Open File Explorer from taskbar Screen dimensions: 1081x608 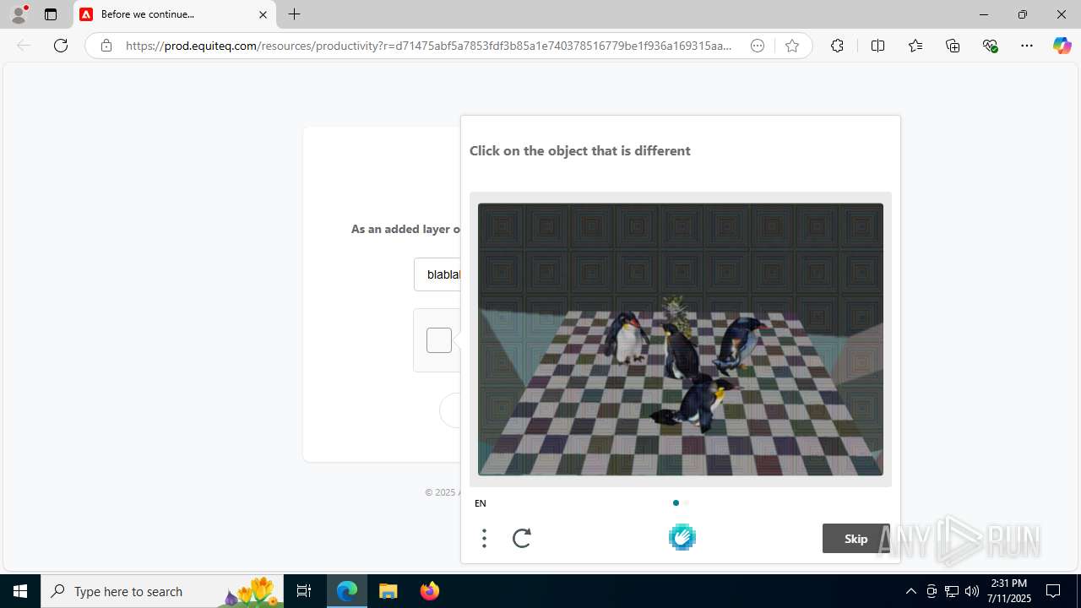pos(388,591)
